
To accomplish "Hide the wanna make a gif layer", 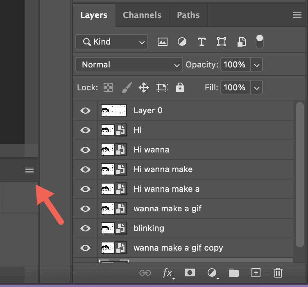I will (x=85, y=209).
